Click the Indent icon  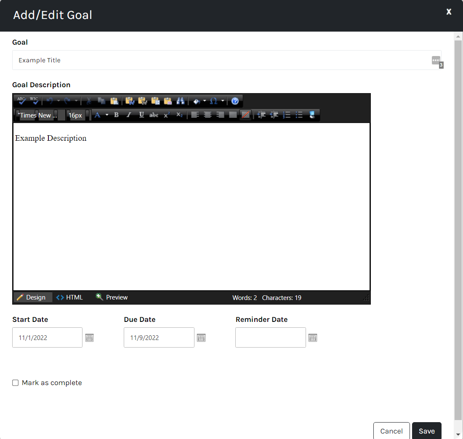click(x=261, y=115)
